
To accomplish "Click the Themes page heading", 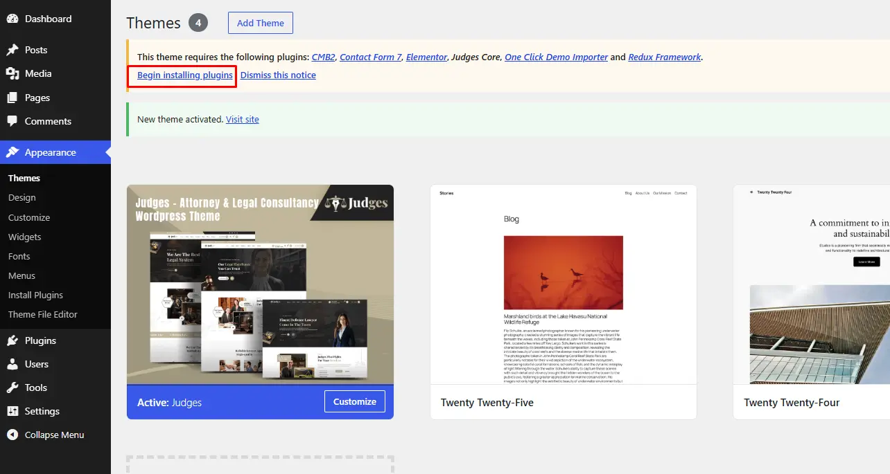I will point(153,23).
